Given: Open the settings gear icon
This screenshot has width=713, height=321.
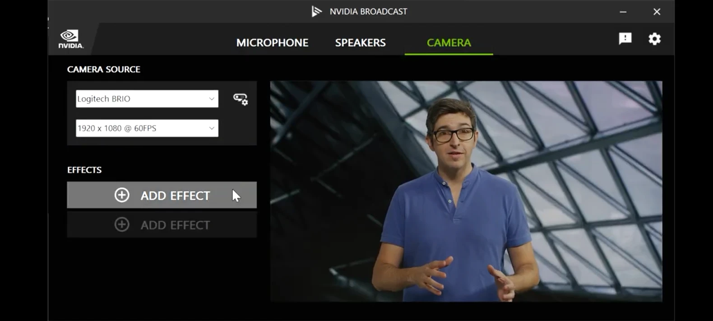Looking at the screenshot, I should 654,39.
